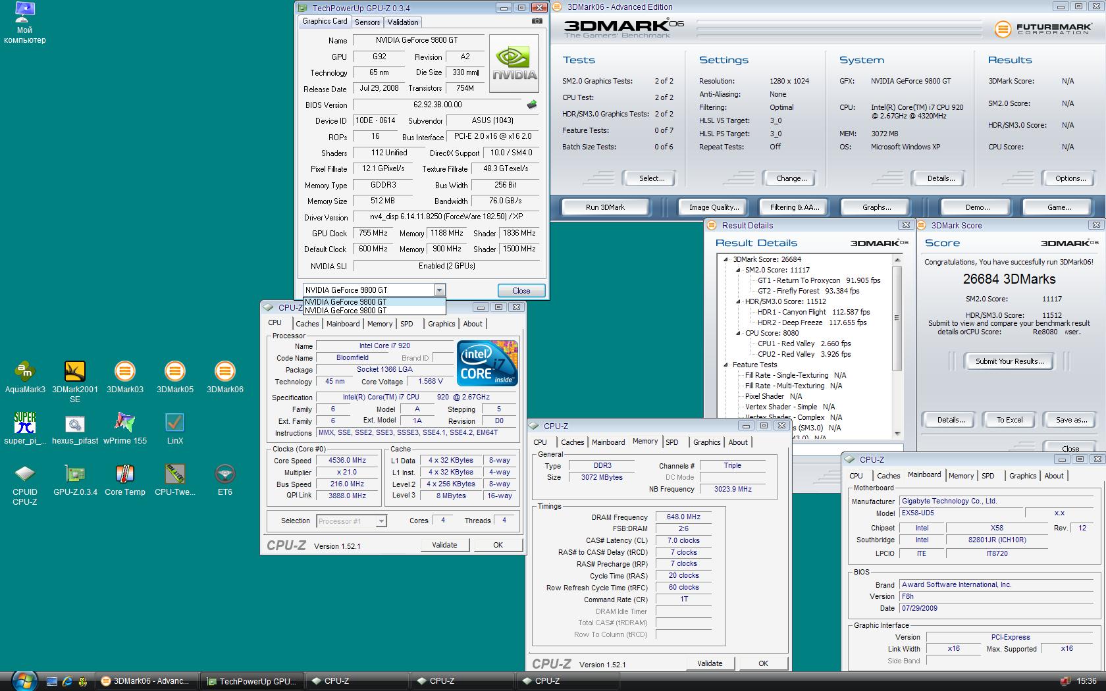The width and height of the screenshot is (1106, 691).
Task: Click the Demo button
Action: pos(977,207)
